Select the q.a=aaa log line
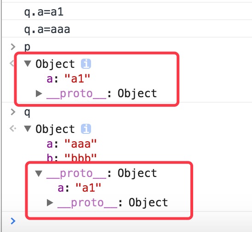252x232 pixels. [47, 30]
